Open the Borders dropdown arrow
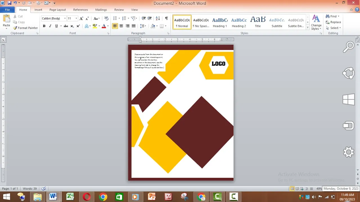 (x=166, y=26)
